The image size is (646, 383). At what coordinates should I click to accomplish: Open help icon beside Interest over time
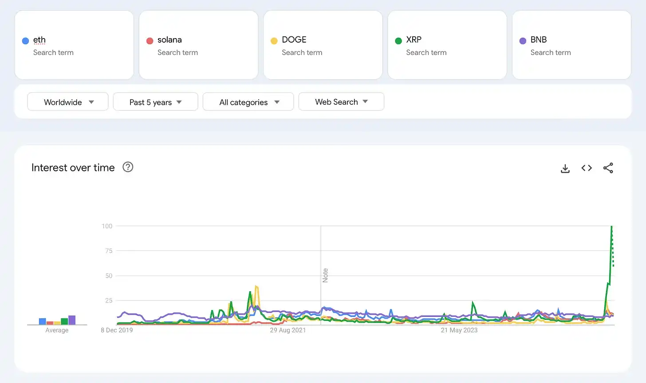(128, 167)
